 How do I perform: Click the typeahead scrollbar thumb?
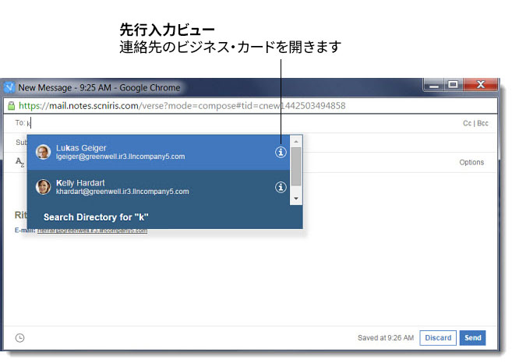point(296,167)
